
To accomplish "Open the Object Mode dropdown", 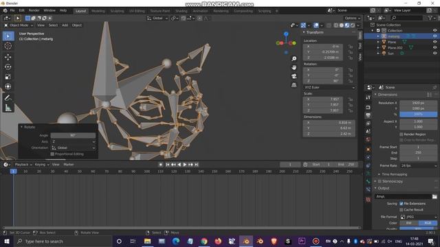I will [19, 25].
